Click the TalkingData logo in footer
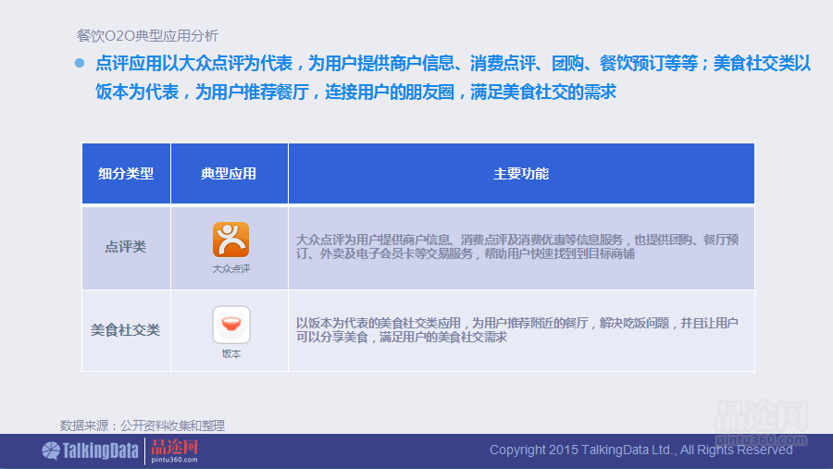Screen dimensions: 833x469 pos(91,450)
